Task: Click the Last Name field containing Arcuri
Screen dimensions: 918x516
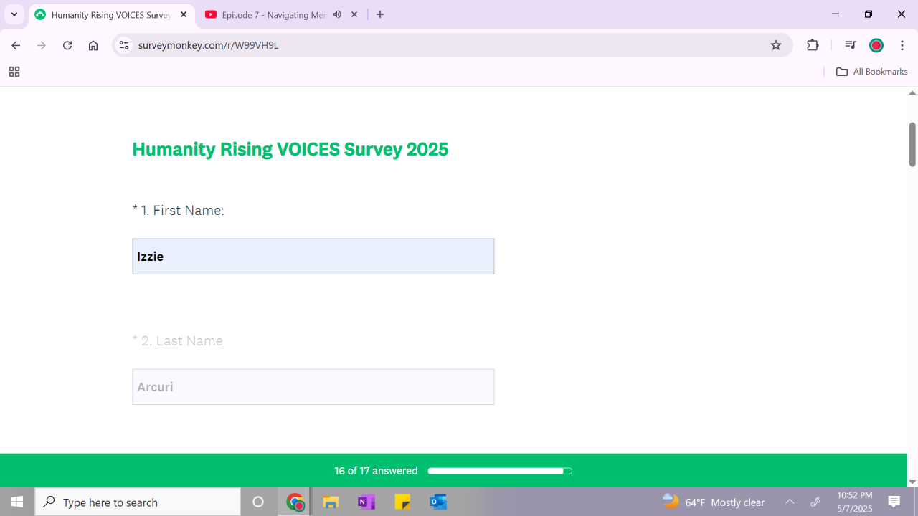Action: click(x=313, y=387)
